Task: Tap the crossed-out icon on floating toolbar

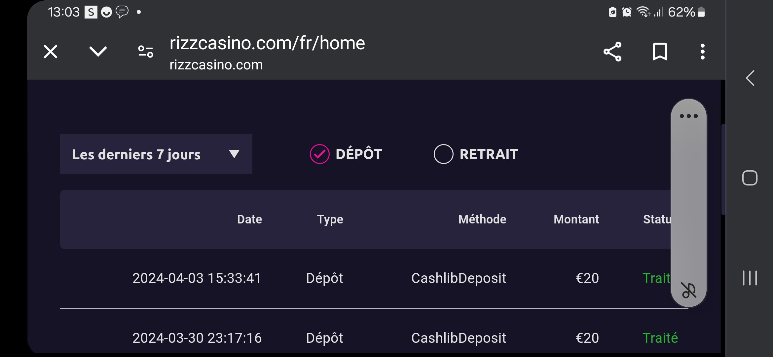Action: point(688,290)
